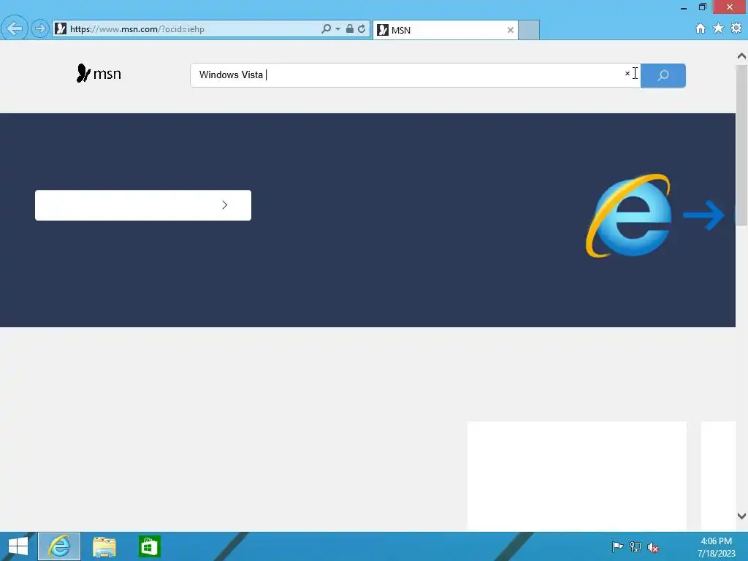Open the taskbar clock showing 4:06 PM
This screenshot has height=561, width=748.
[716, 547]
